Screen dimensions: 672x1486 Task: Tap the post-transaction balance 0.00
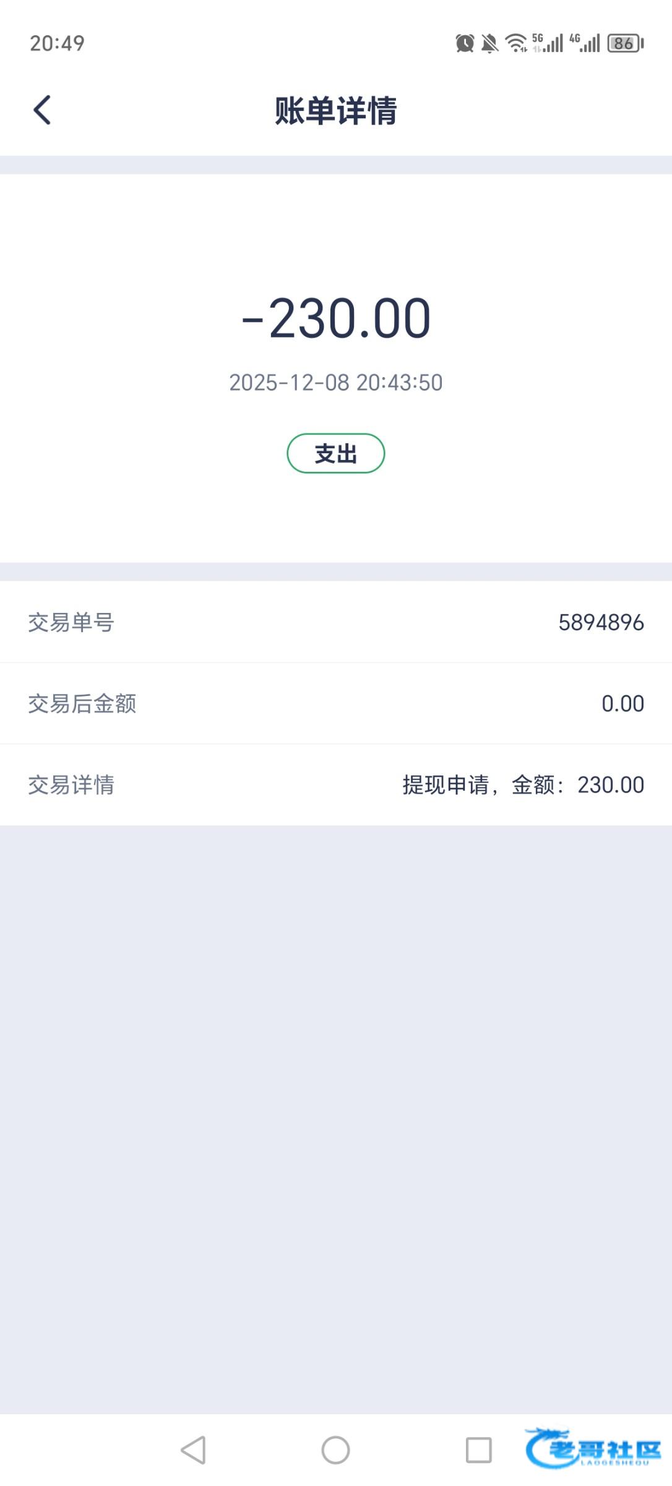pyautogui.click(x=622, y=703)
